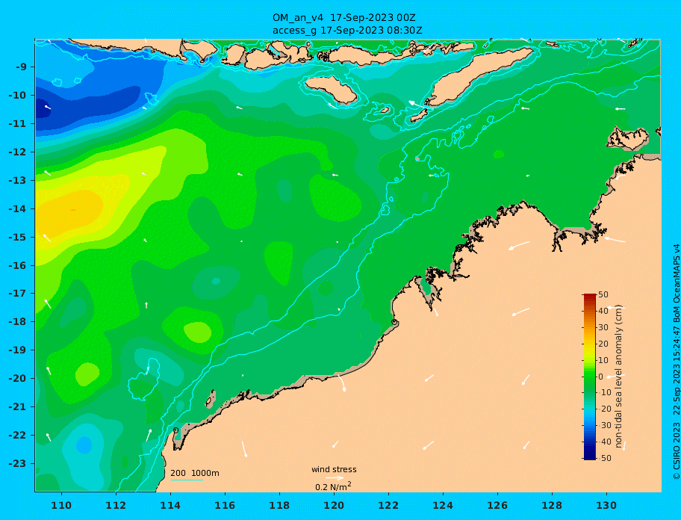Click longitude label '110'
Screen dimensions: 681x520
[61, 505]
